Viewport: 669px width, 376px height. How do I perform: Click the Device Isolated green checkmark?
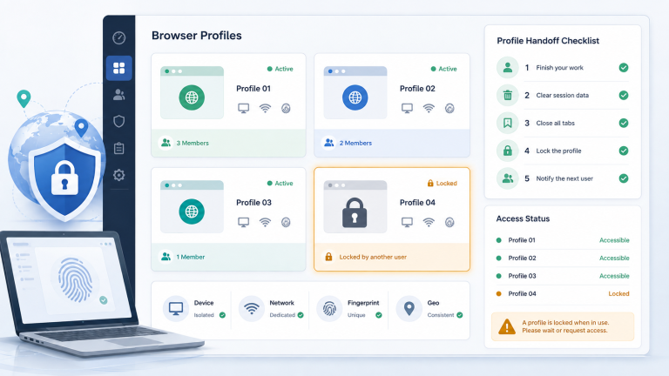pos(222,315)
